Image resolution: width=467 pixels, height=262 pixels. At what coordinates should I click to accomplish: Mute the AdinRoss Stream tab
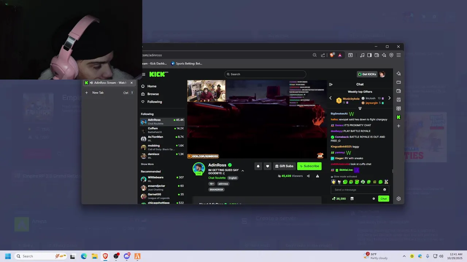coord(91,83)
